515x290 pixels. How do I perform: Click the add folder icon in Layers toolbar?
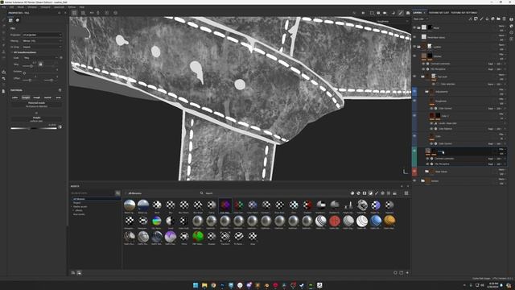click(x=499, y=19)
